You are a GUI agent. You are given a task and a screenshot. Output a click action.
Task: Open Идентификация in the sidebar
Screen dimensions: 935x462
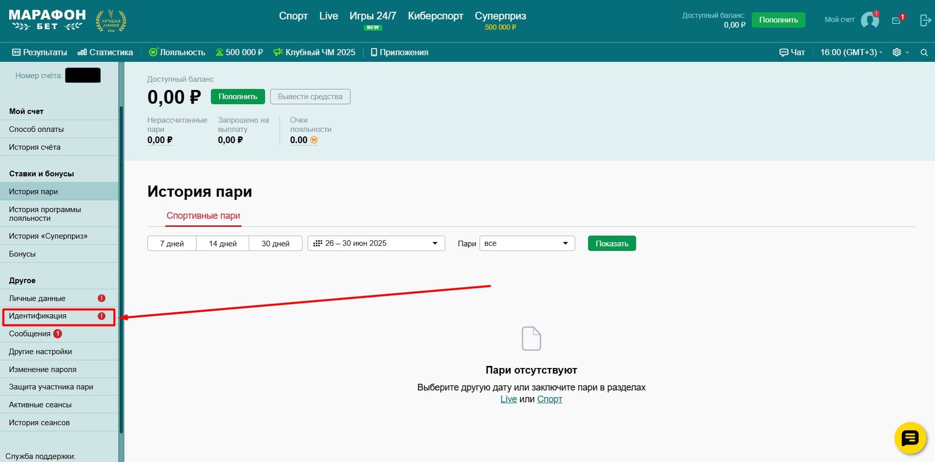pos(59,316)
